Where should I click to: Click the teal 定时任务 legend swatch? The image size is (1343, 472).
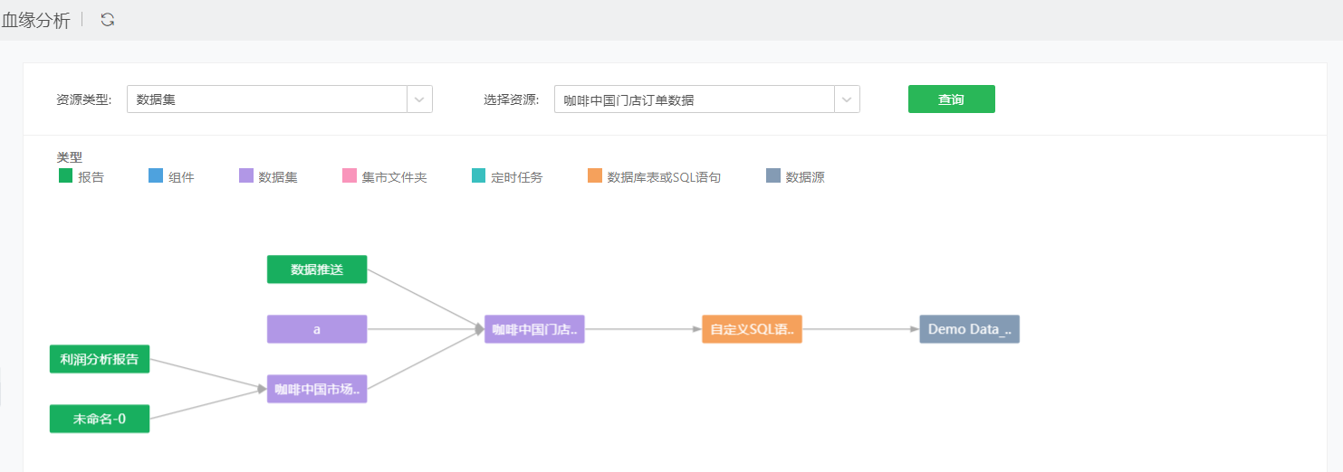click(478, 176)
